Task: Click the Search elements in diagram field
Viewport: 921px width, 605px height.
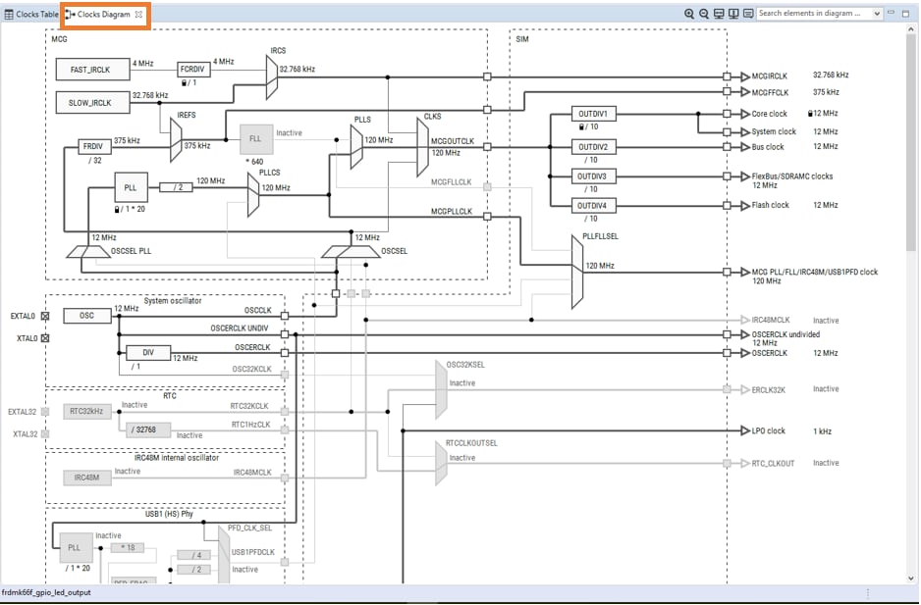Action: [813, 14]
